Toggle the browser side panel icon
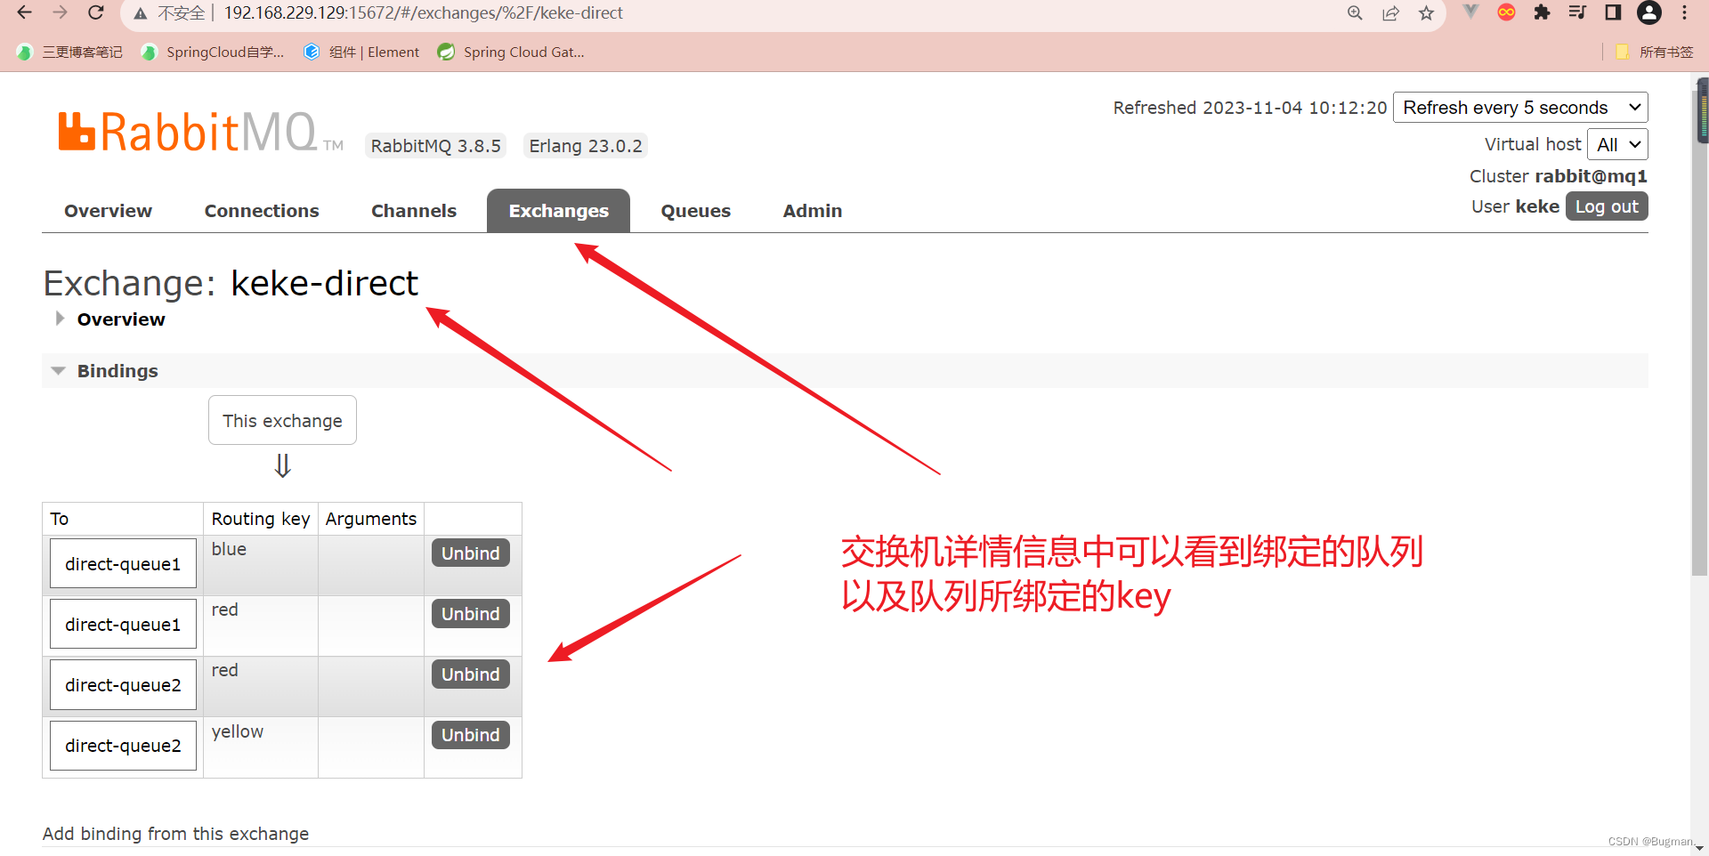1709x856 pixels. click(1613, 12)
